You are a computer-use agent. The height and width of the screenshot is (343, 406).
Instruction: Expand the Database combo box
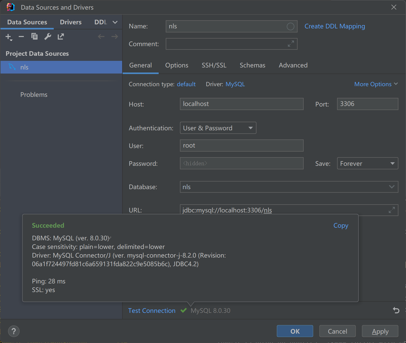[x=392, y=187]
